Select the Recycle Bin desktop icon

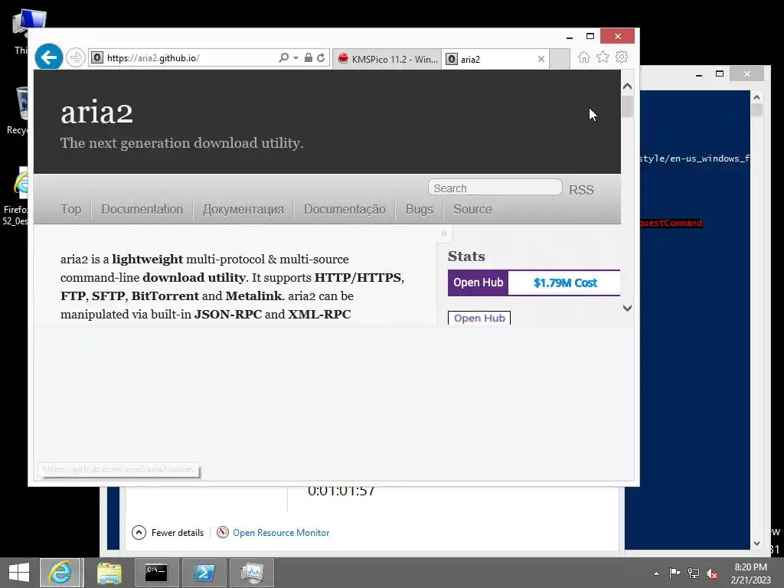19,110
